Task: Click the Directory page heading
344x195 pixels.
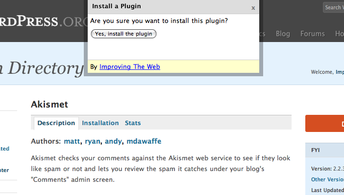Action: [42, 68]
